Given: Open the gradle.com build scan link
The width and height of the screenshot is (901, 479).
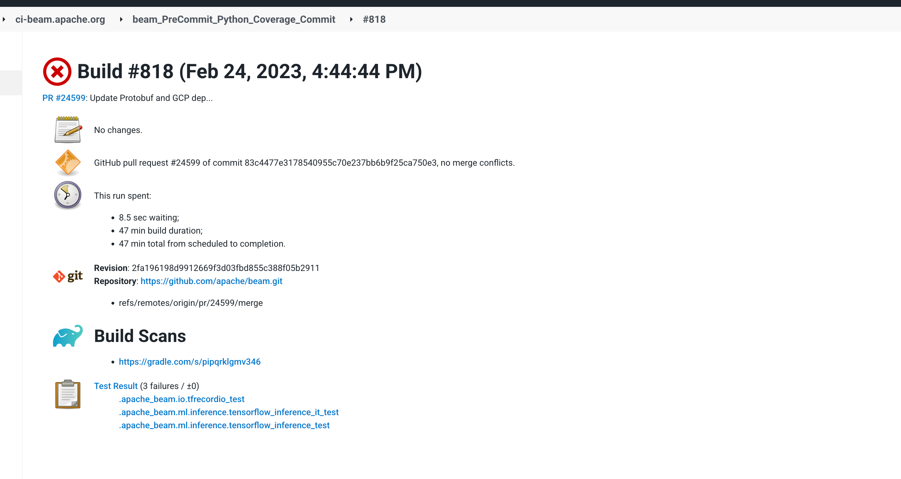Looking at the screenshot, I should 190,362.
